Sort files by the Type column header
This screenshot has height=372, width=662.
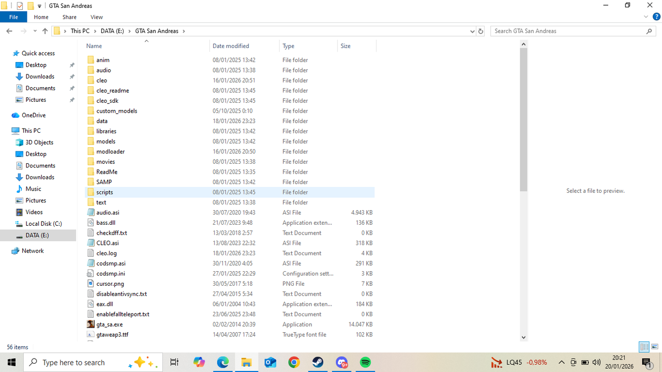308,46
